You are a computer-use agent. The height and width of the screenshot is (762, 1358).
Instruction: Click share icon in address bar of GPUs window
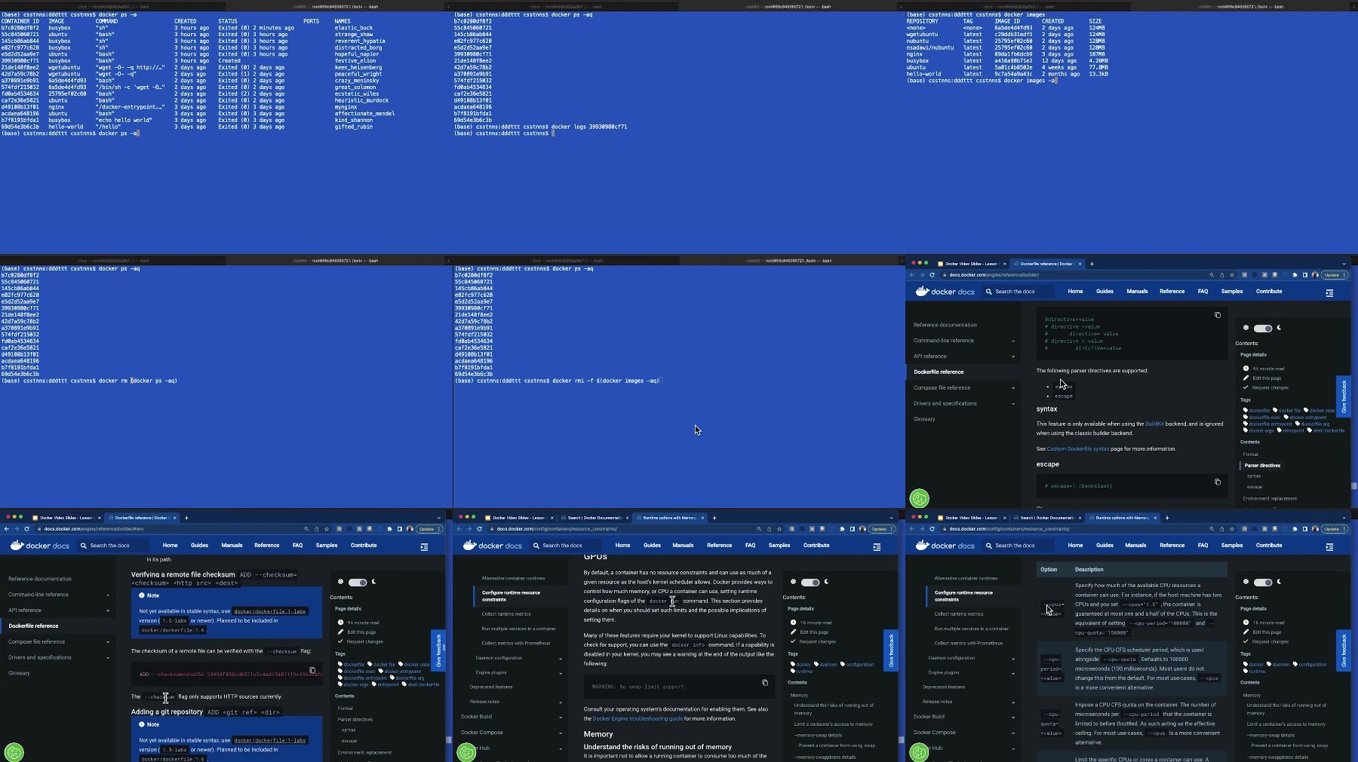[769, 529]
